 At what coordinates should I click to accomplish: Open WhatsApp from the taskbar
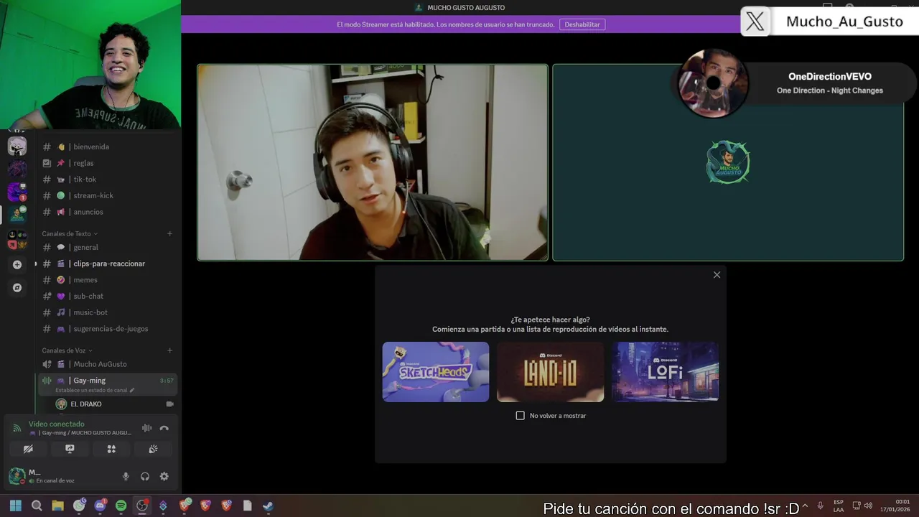(x=79, y=506)
